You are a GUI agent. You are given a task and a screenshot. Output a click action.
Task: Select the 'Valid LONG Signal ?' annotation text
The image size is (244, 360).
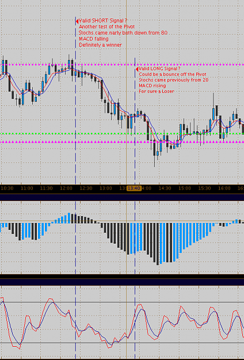159,69
